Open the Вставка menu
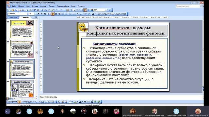The height and width of the screenshot is (117, 209). 35,6
